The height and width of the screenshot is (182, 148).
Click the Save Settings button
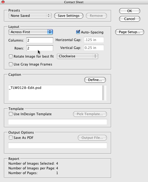[x=69, y=16]
